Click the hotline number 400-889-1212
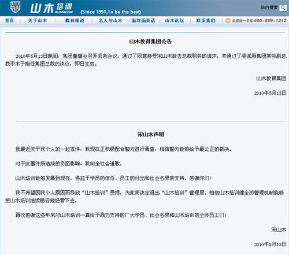The height and width of the screenshot is (255, 289). tap(270, 21)
